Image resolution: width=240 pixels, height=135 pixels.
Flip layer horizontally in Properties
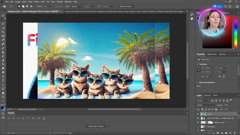click(x=219, y=76)
